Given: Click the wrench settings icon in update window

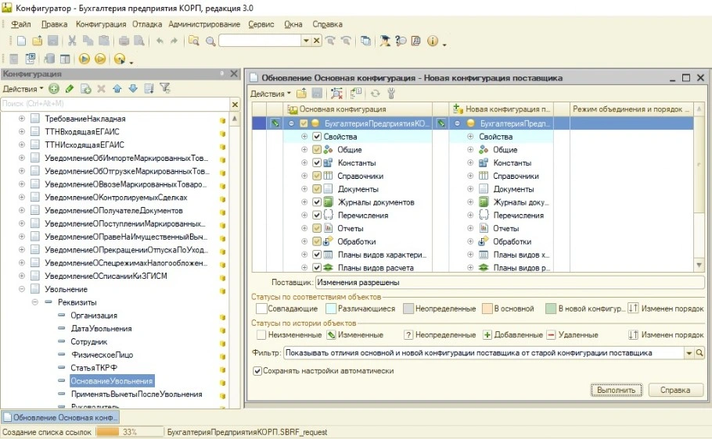Looking at the screenshot, I should (x=392, y=94).
